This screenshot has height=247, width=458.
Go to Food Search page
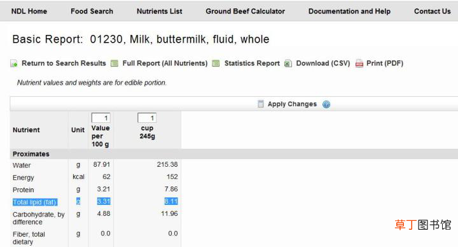(x=92, y=11)
